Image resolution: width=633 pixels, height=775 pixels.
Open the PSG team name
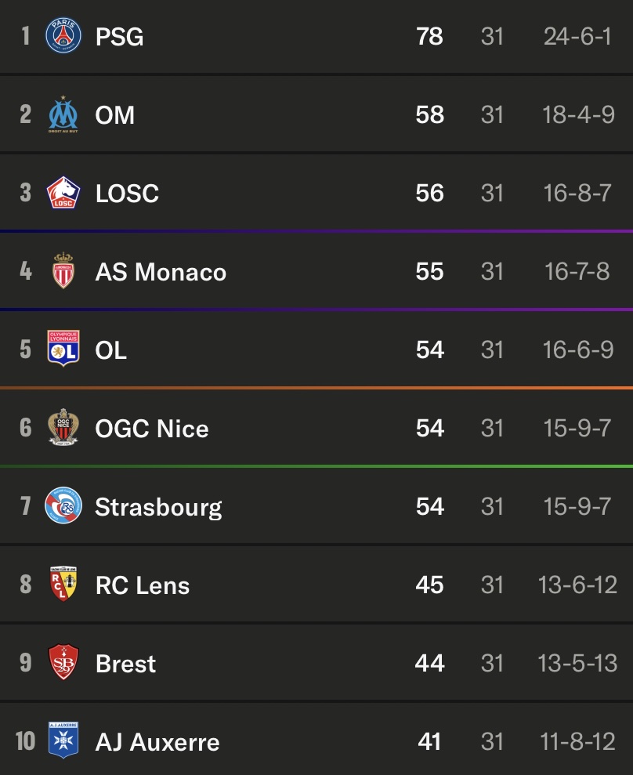[120, 37]
